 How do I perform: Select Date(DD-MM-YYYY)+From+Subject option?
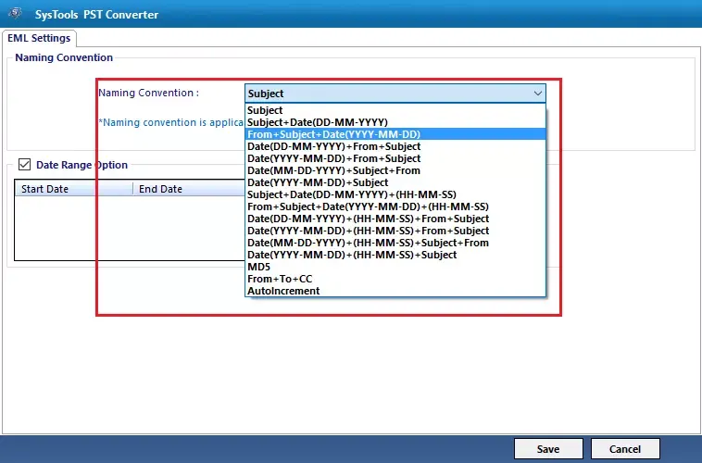coord(395,146)
